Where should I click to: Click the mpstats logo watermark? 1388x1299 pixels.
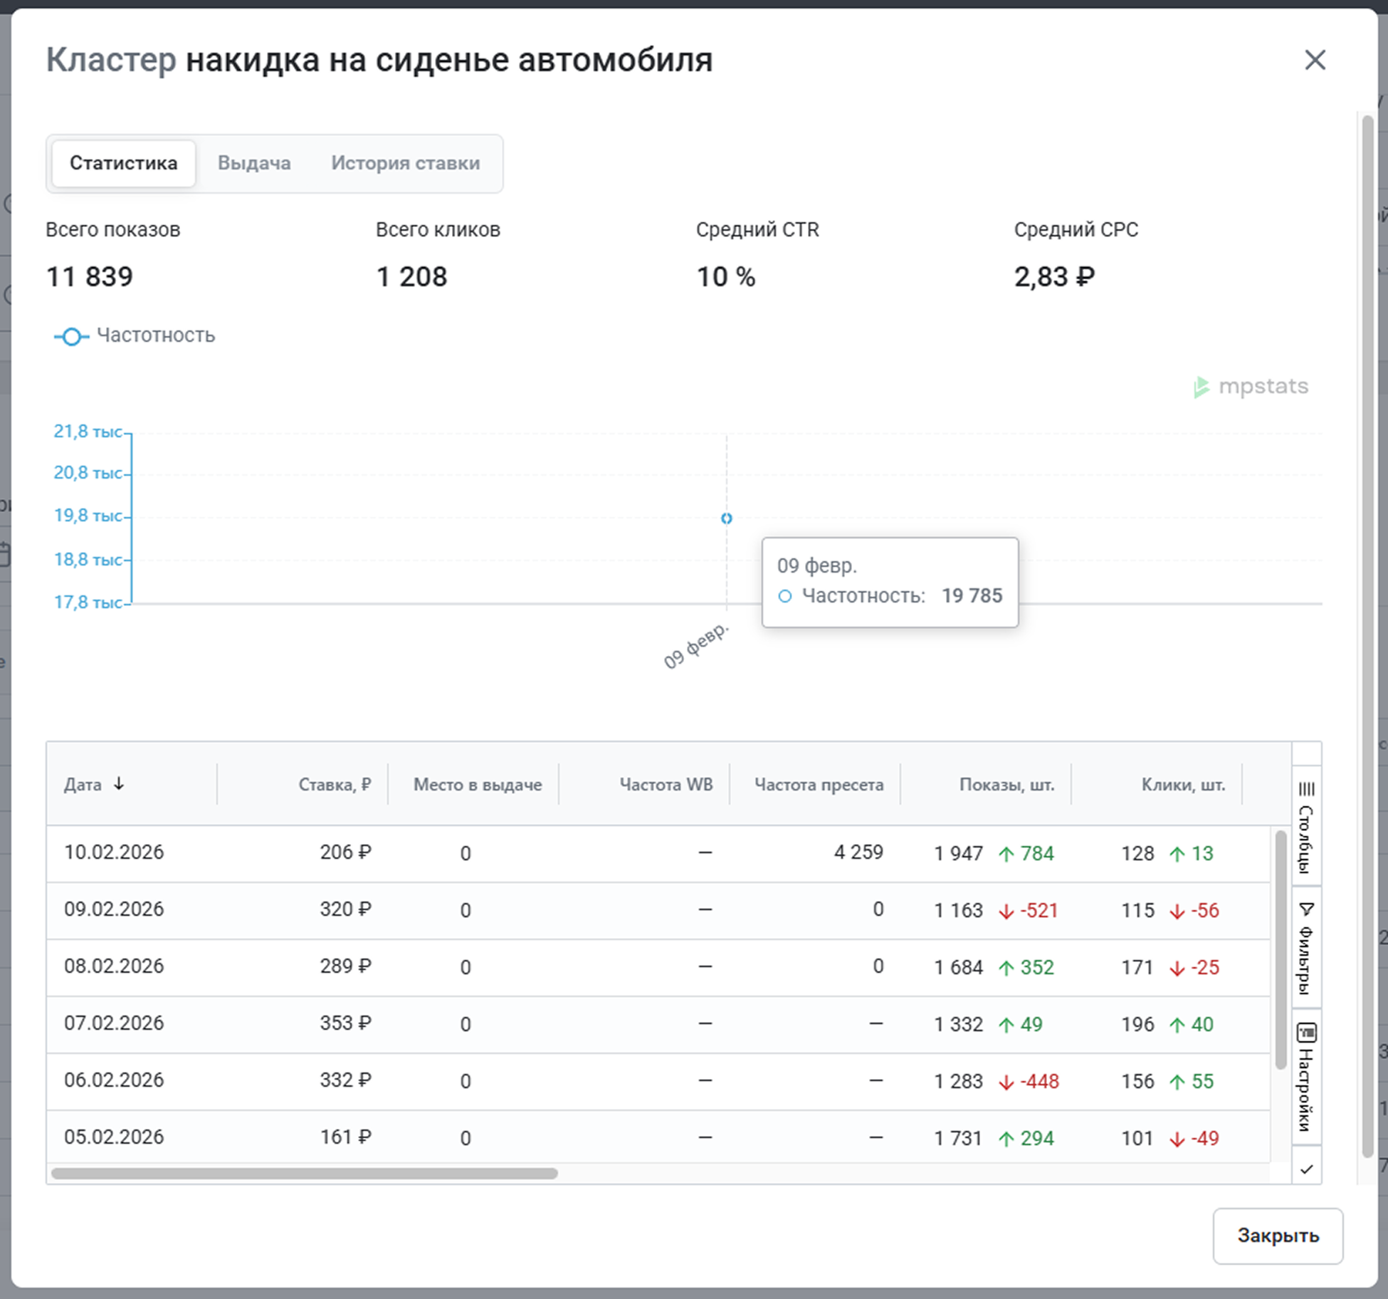(1251, 387)
